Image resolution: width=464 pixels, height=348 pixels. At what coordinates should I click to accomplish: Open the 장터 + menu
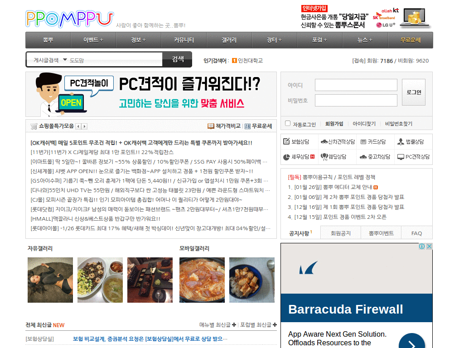274,40
